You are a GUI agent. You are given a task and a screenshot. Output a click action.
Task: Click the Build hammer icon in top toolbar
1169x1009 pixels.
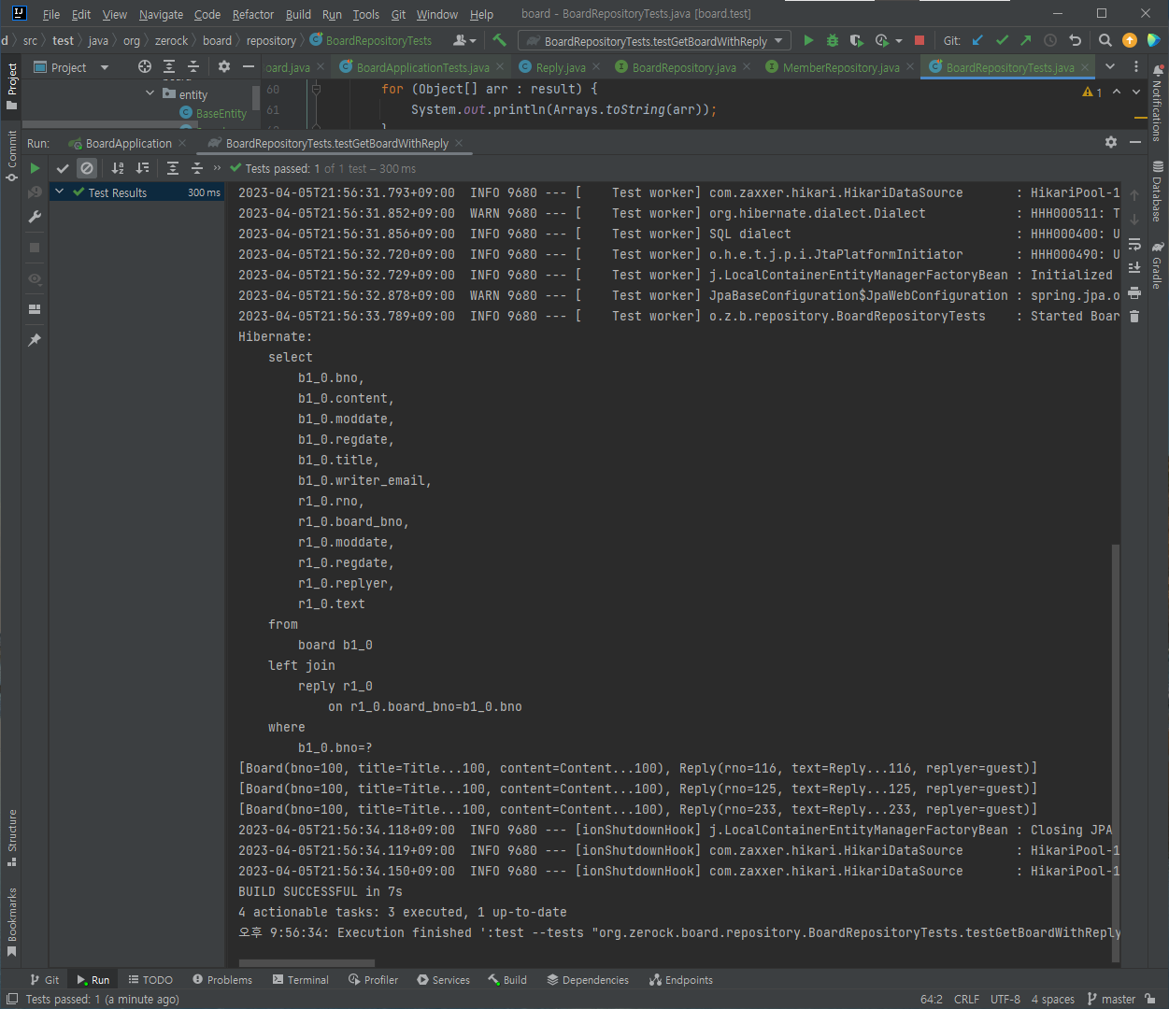[x=499, y=40]
